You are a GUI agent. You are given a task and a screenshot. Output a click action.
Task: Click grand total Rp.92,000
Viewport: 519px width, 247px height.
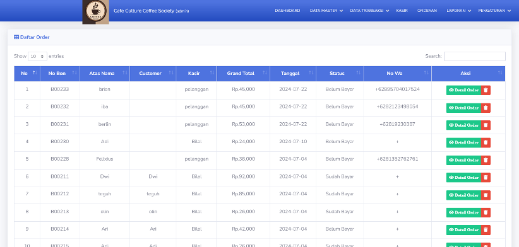[243, 176]
